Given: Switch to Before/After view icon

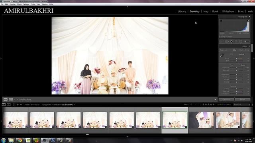Looking at the screenshot, I should (11, 99).
